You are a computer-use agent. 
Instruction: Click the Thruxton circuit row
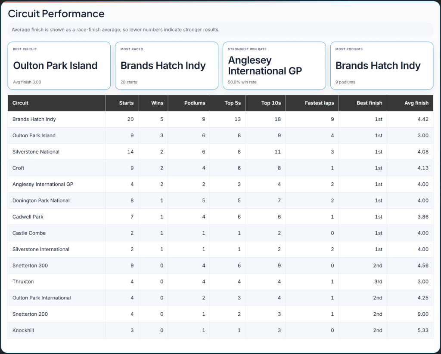[23, 282]
